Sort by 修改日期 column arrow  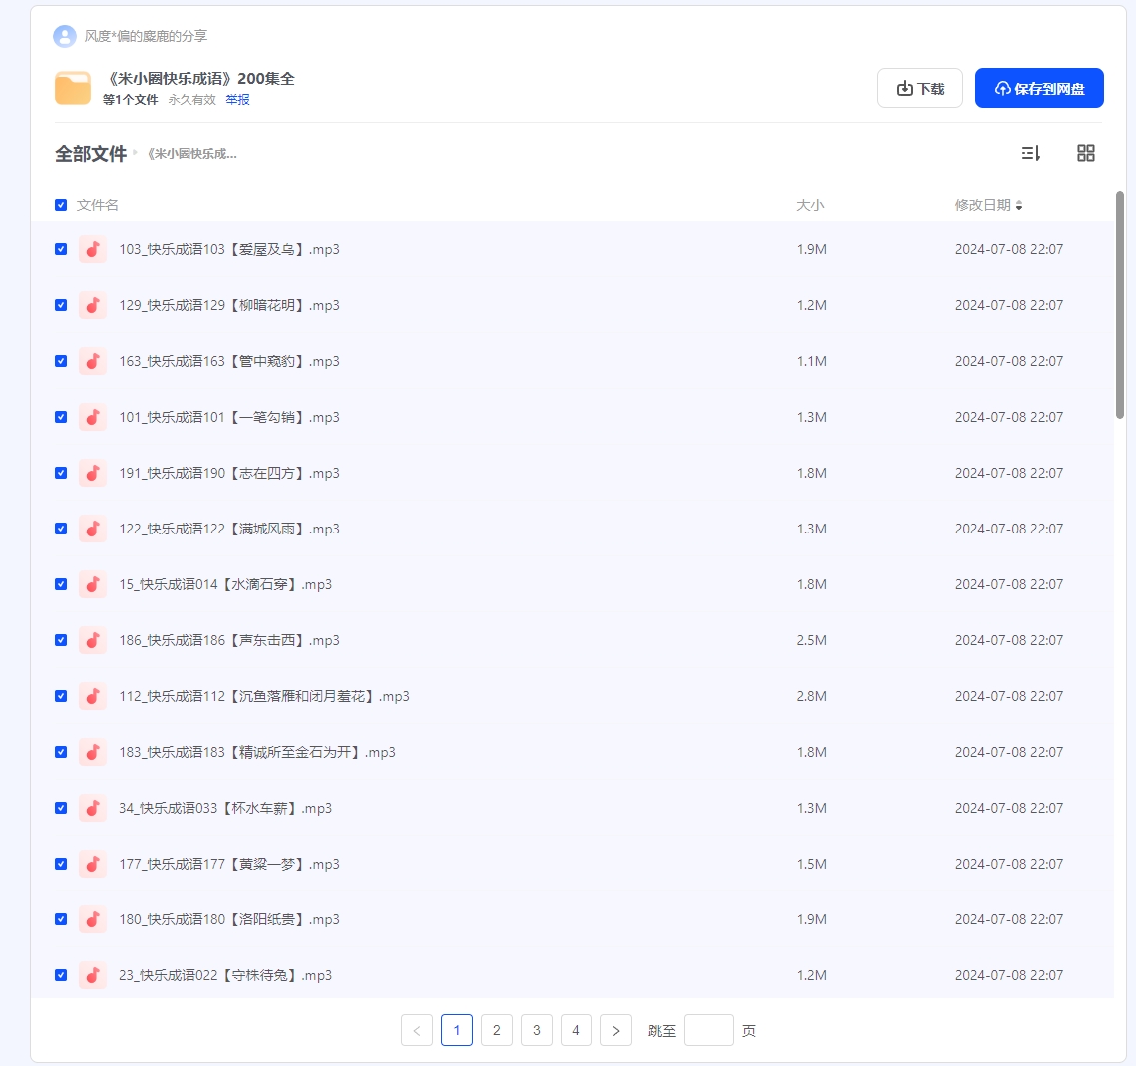click(x=1019, y=206)
